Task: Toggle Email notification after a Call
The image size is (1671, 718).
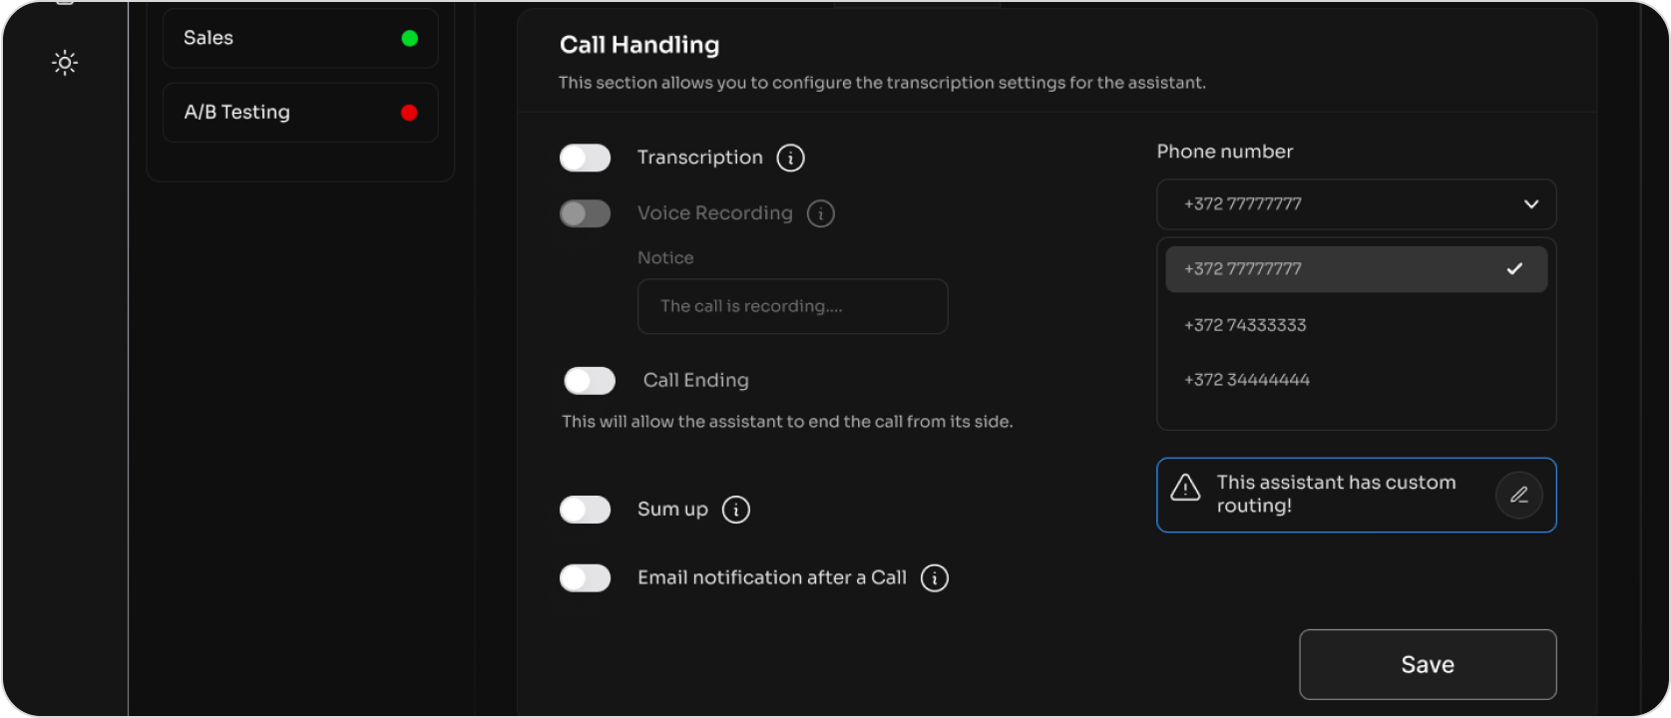Action: (585, 578)
